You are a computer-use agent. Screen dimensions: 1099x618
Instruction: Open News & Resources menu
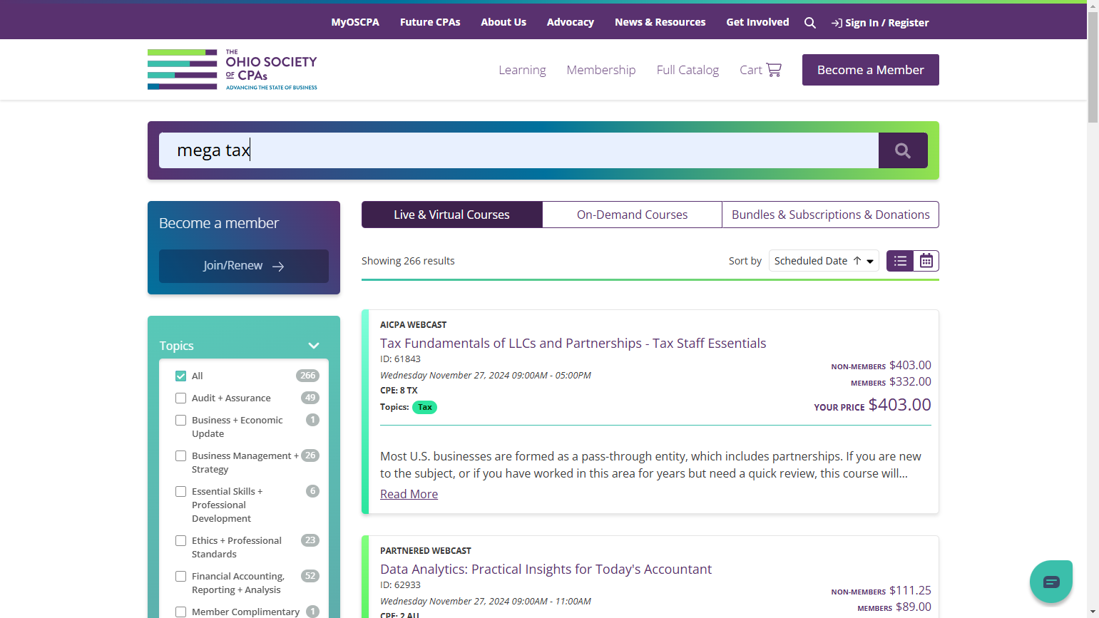[x=660, y=22]
